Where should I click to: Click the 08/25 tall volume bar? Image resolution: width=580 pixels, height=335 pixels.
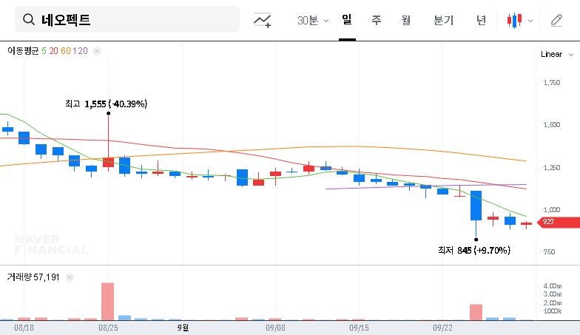point(108,302)
